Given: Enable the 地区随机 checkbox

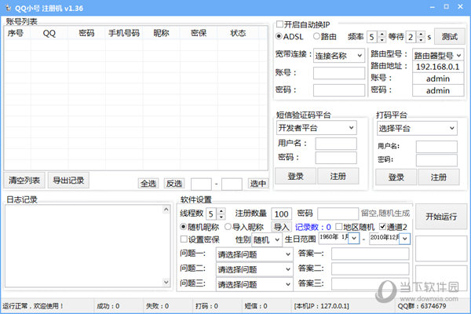Looking at the screenshot, I should point(339,227).
